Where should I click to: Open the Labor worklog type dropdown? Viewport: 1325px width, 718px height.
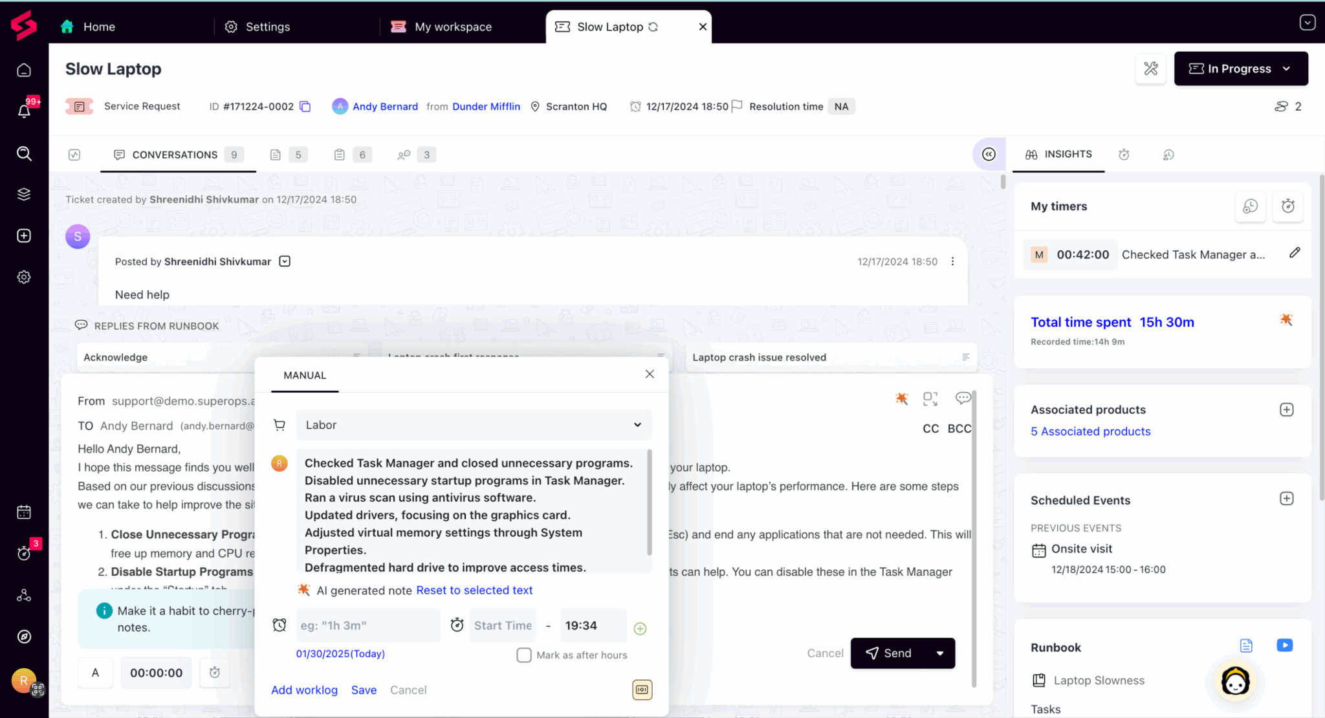click(x=474, y=425)
